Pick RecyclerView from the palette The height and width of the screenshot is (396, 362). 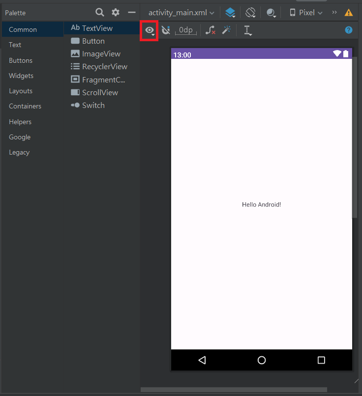pyautogui.click(x=102, y=67)
